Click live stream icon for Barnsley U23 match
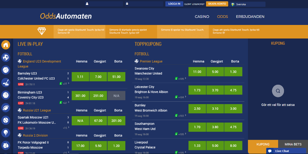Image resolution: width=308 pixels, height=154 pixels. pyautogui.click(x=61, y=83)
